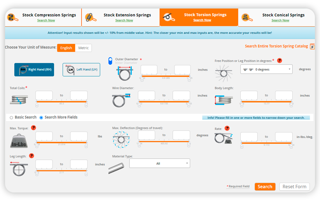This screenshot has height=201, width=320.
Task: Click the Leg Length help question mark
Action: tap(31, 156)
